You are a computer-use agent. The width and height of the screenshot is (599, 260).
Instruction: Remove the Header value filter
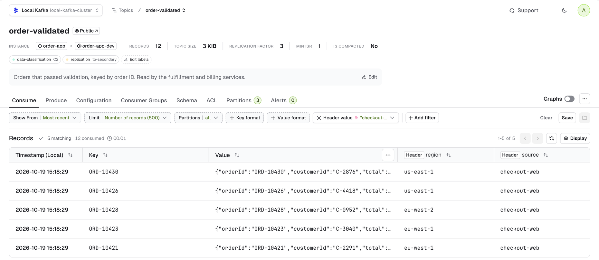[x=319, y=118]
